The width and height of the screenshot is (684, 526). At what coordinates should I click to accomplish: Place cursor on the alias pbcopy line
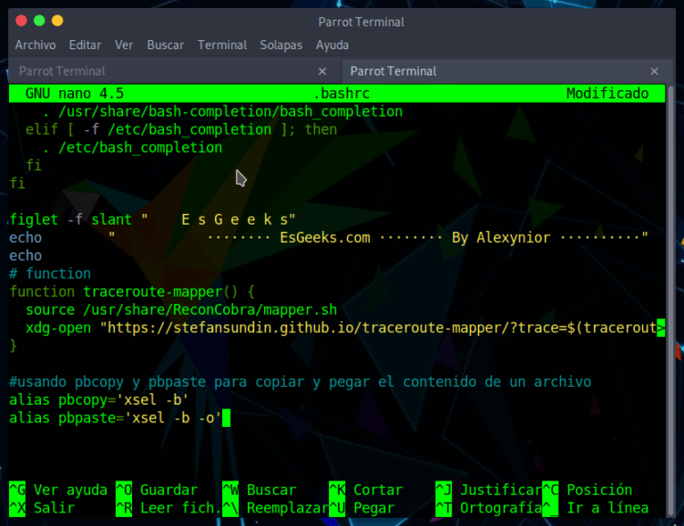click(x=98, y=400)
